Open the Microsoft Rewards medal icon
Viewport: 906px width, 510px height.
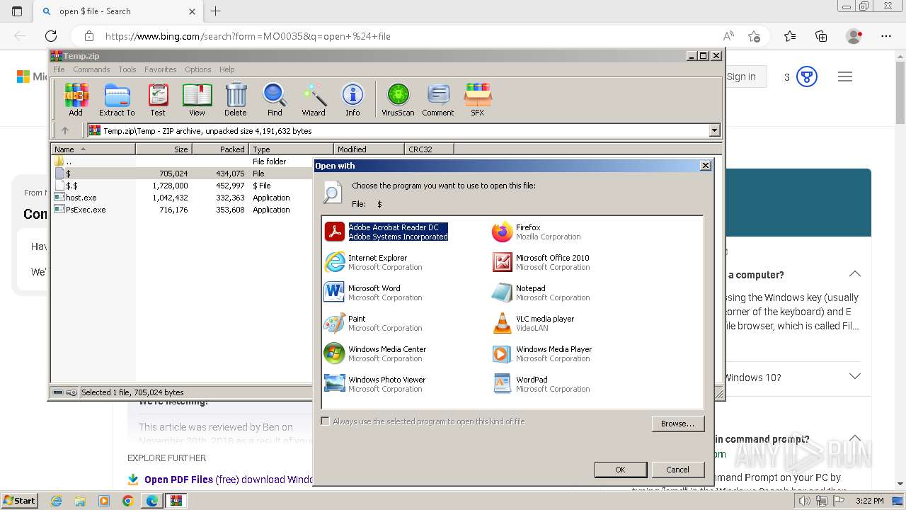(807, 76)
